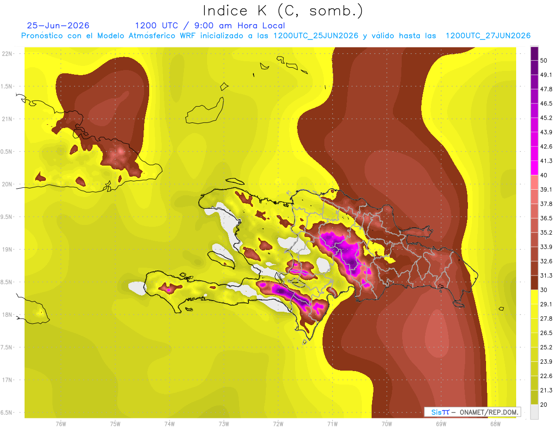
Task: Click the '71W' longitude axis label
Action: [x=332, y=424]
